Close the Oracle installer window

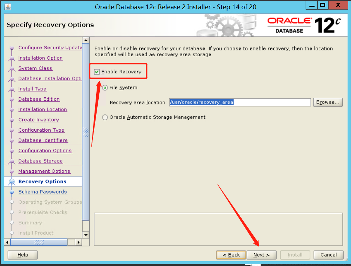(338, 5)
